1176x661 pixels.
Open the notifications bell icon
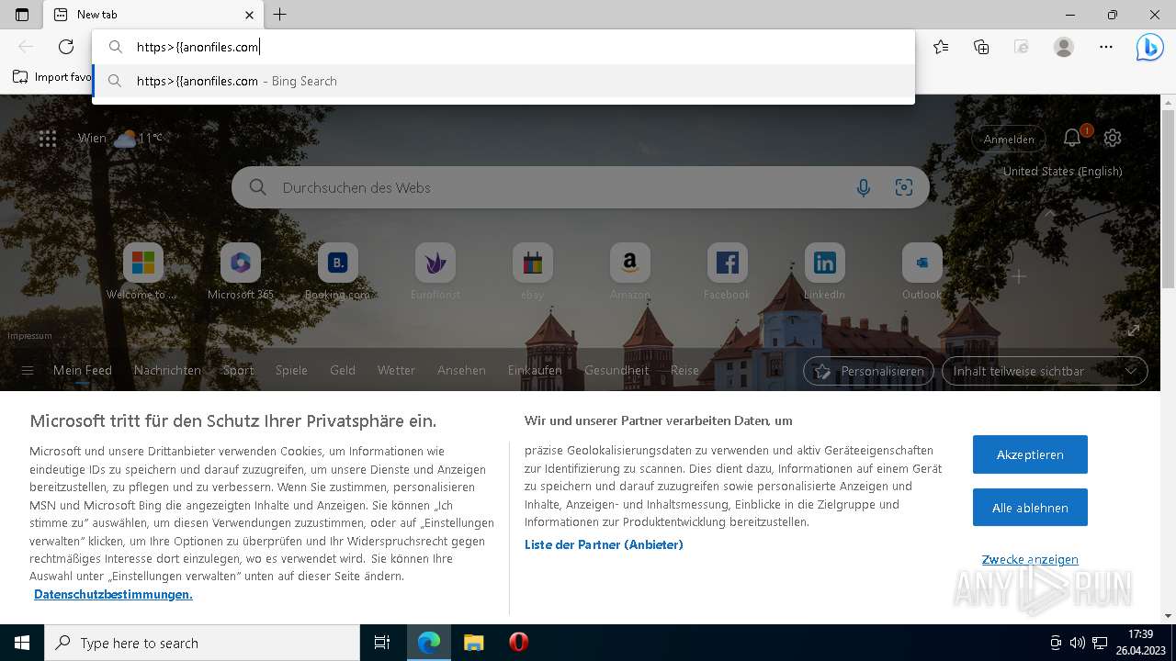click(x=1072, y=139)
